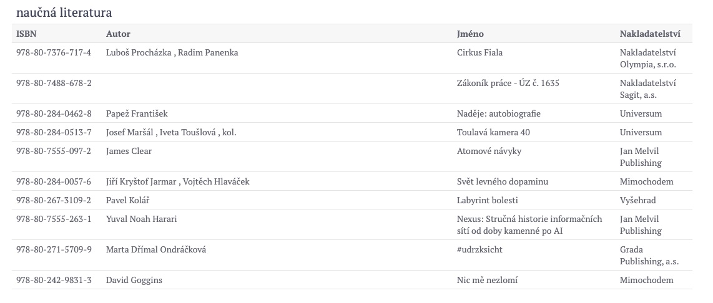Select title Naděje: autobiografie

coord(499,113)
